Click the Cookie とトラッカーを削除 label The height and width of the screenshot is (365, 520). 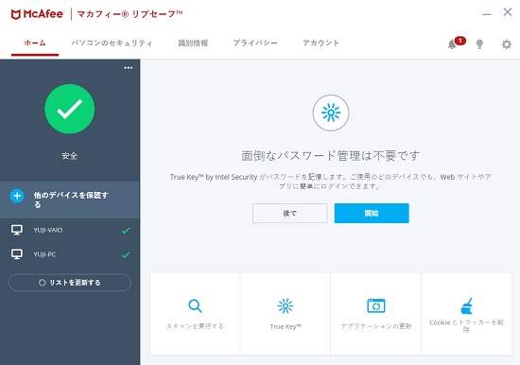click(x=466, y=326)
